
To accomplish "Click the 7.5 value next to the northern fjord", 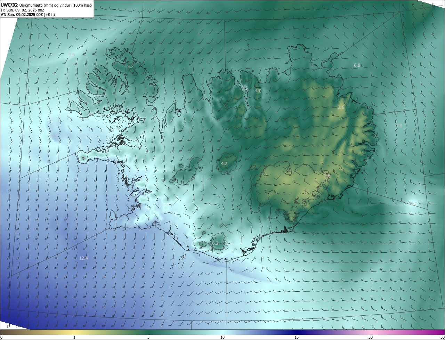I will pos(245,88).
